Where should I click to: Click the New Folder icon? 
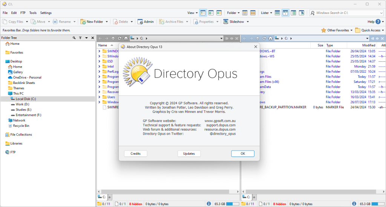pos(83,22)
